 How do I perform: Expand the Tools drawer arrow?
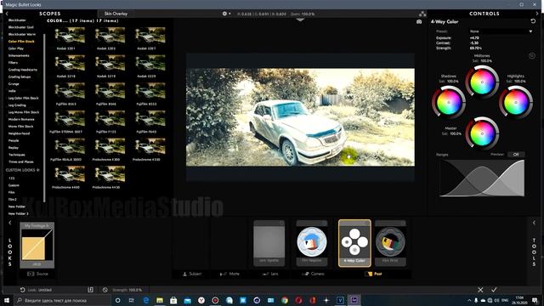(x=534, y=223)
